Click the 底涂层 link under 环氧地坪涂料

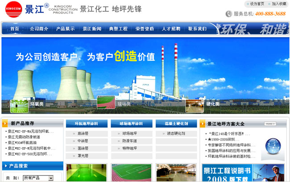point(83,133)
